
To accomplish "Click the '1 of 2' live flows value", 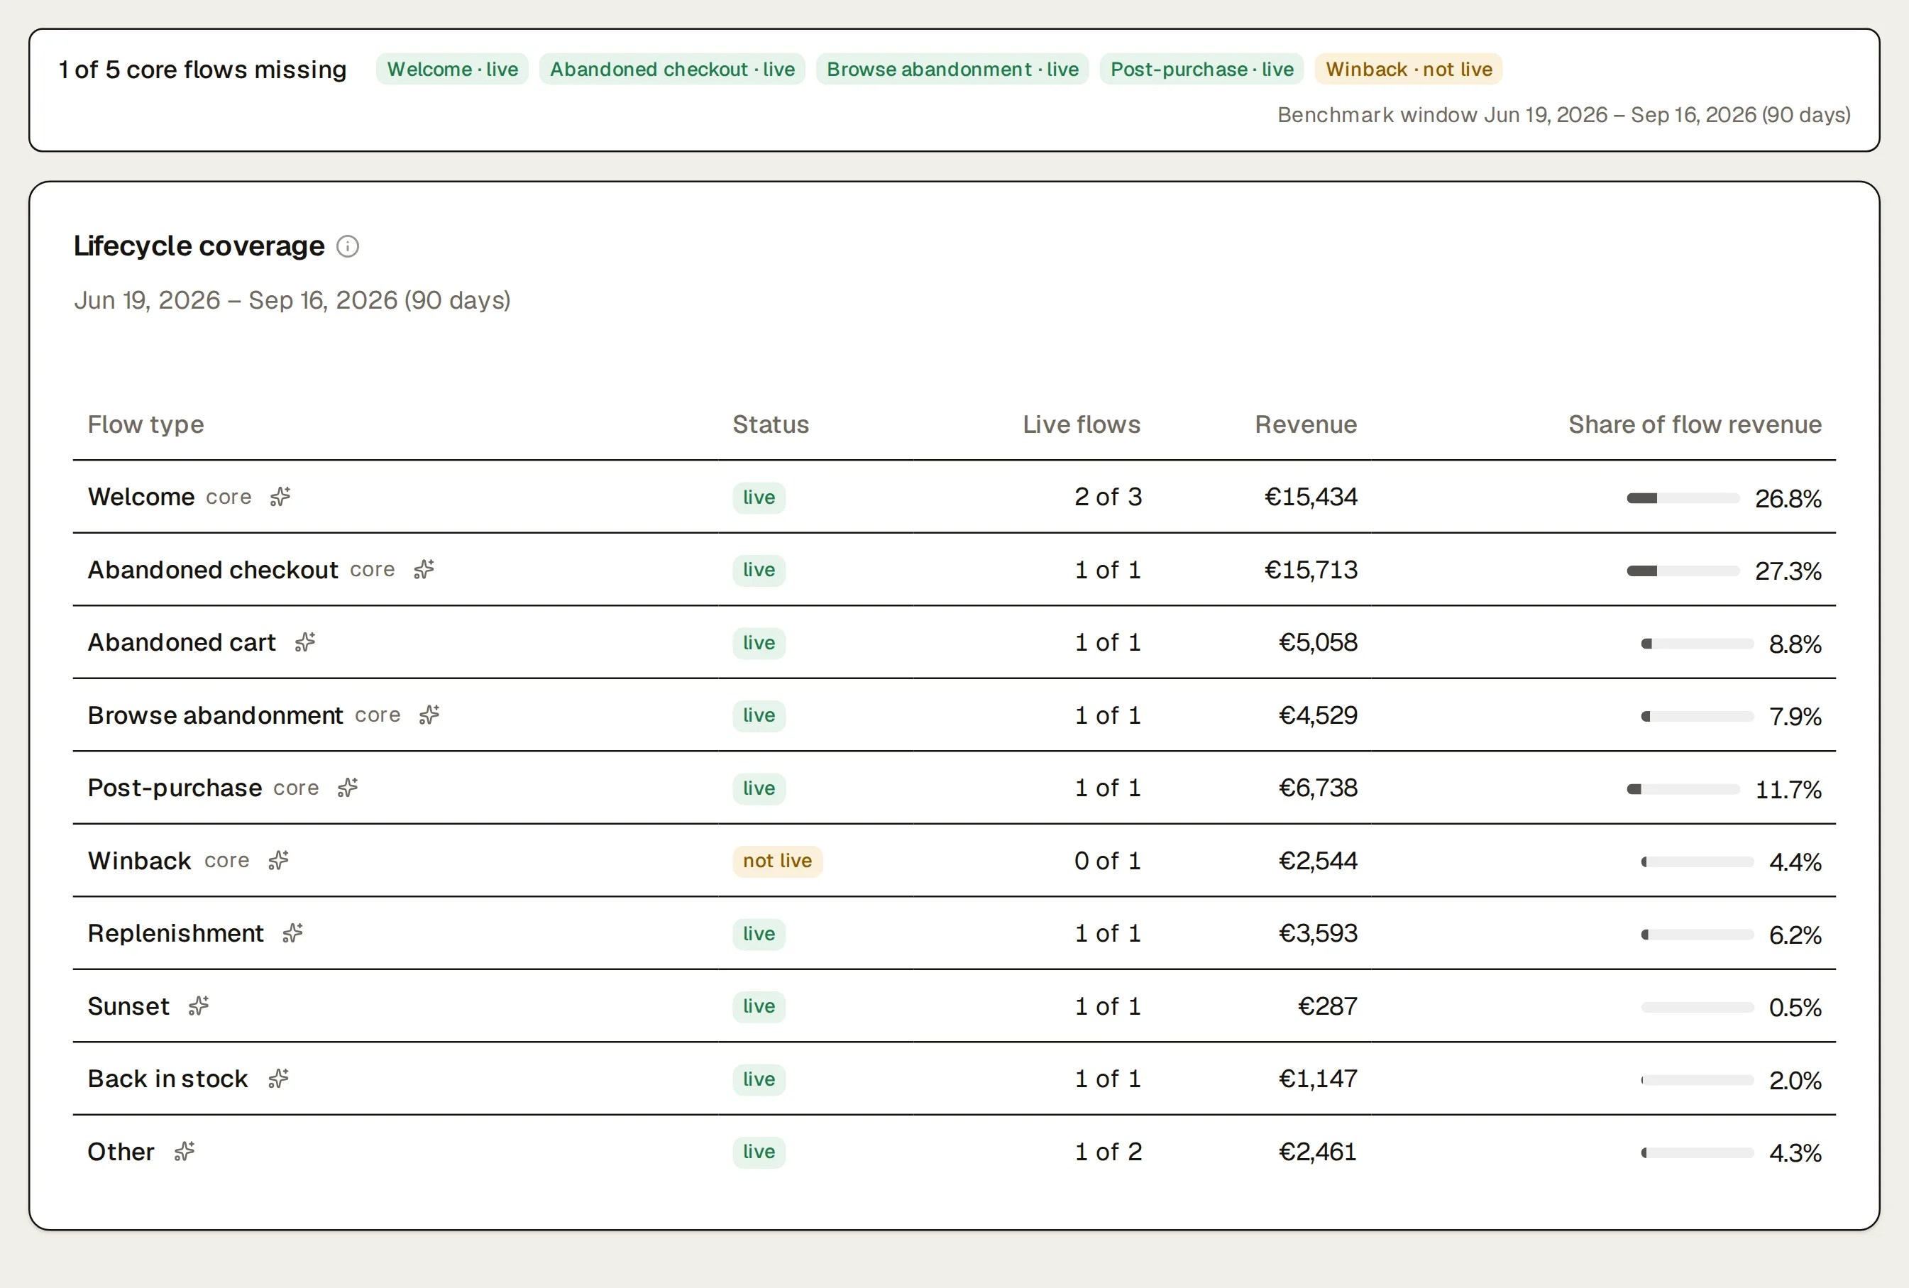I will 1108,1152.
